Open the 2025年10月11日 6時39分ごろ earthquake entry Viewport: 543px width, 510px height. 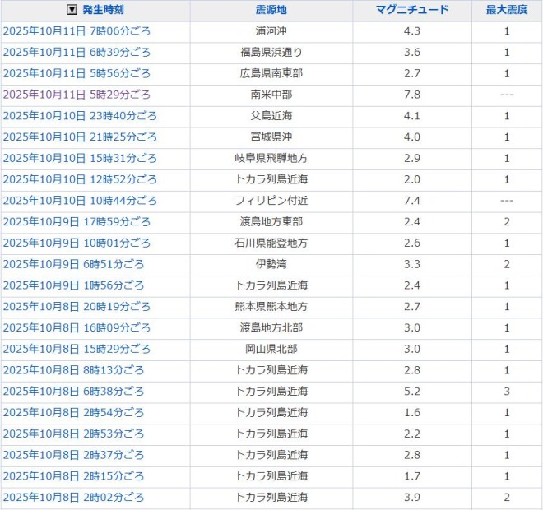coord(77,53)
